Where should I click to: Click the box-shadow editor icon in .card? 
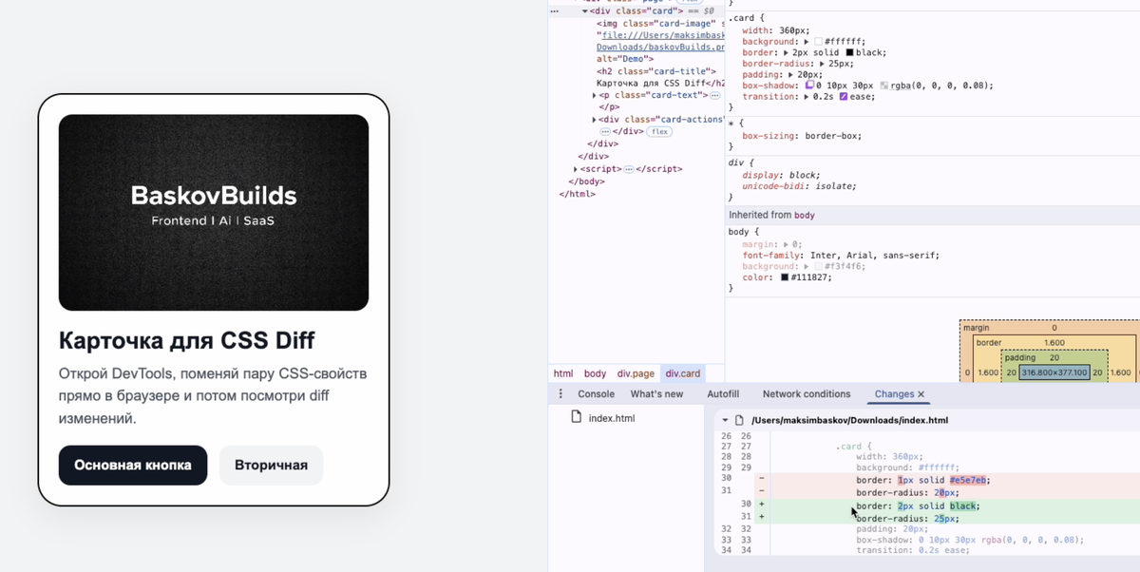[x=809, y=86]
